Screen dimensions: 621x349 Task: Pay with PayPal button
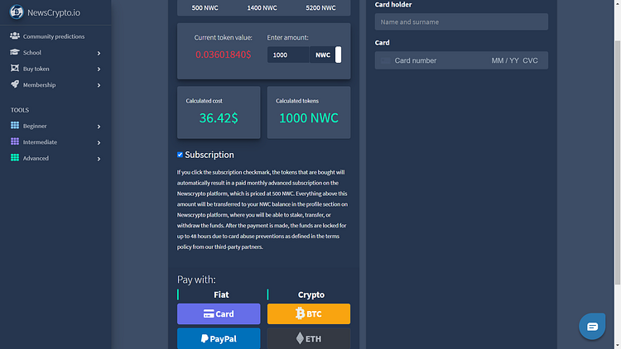219,338
